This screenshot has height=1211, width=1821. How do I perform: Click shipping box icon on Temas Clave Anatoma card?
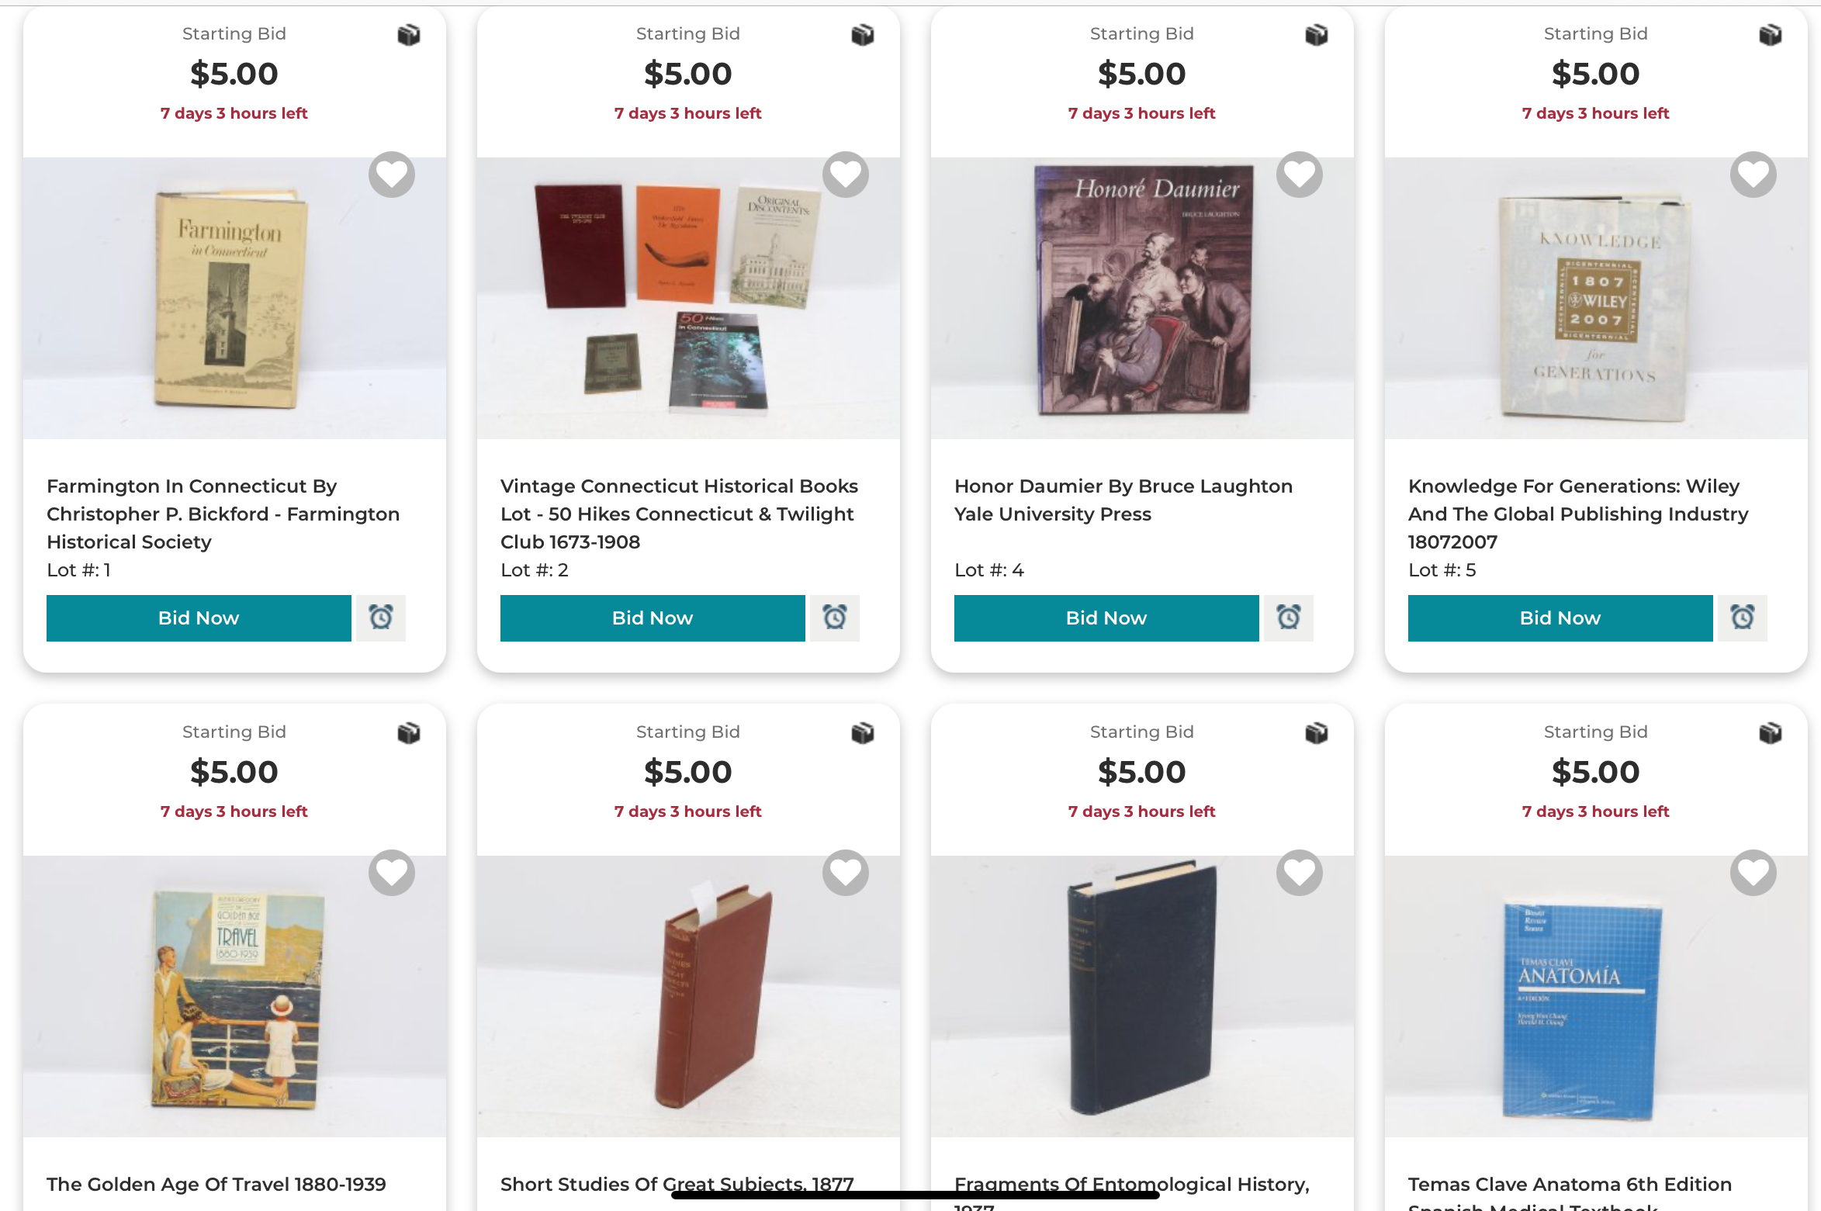tap(1771, 733)
